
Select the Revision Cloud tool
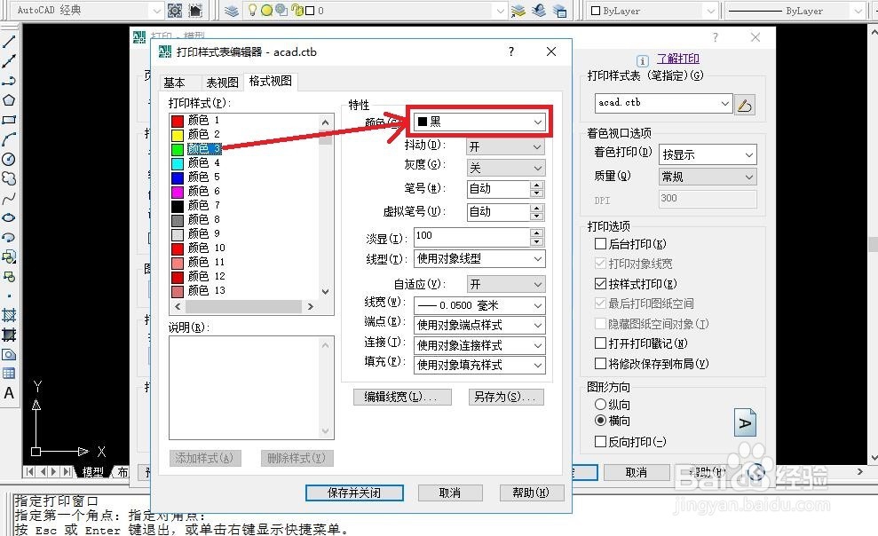[9, 178]
